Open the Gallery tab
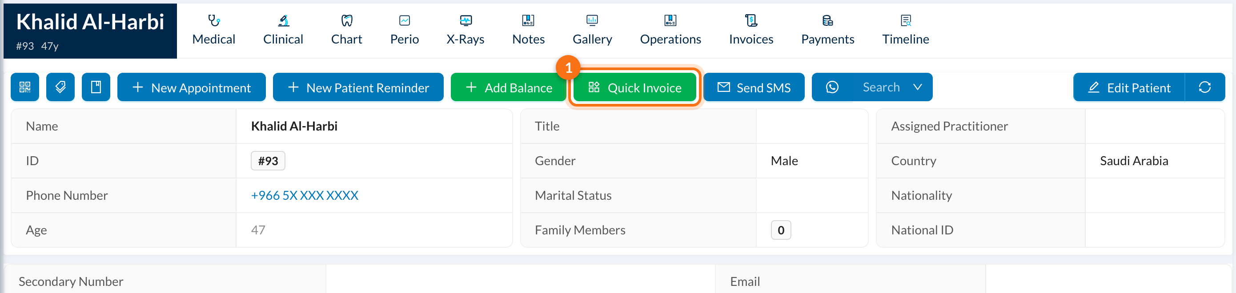This screenshot has width=1236, height=293. click(x=592, y=31)
